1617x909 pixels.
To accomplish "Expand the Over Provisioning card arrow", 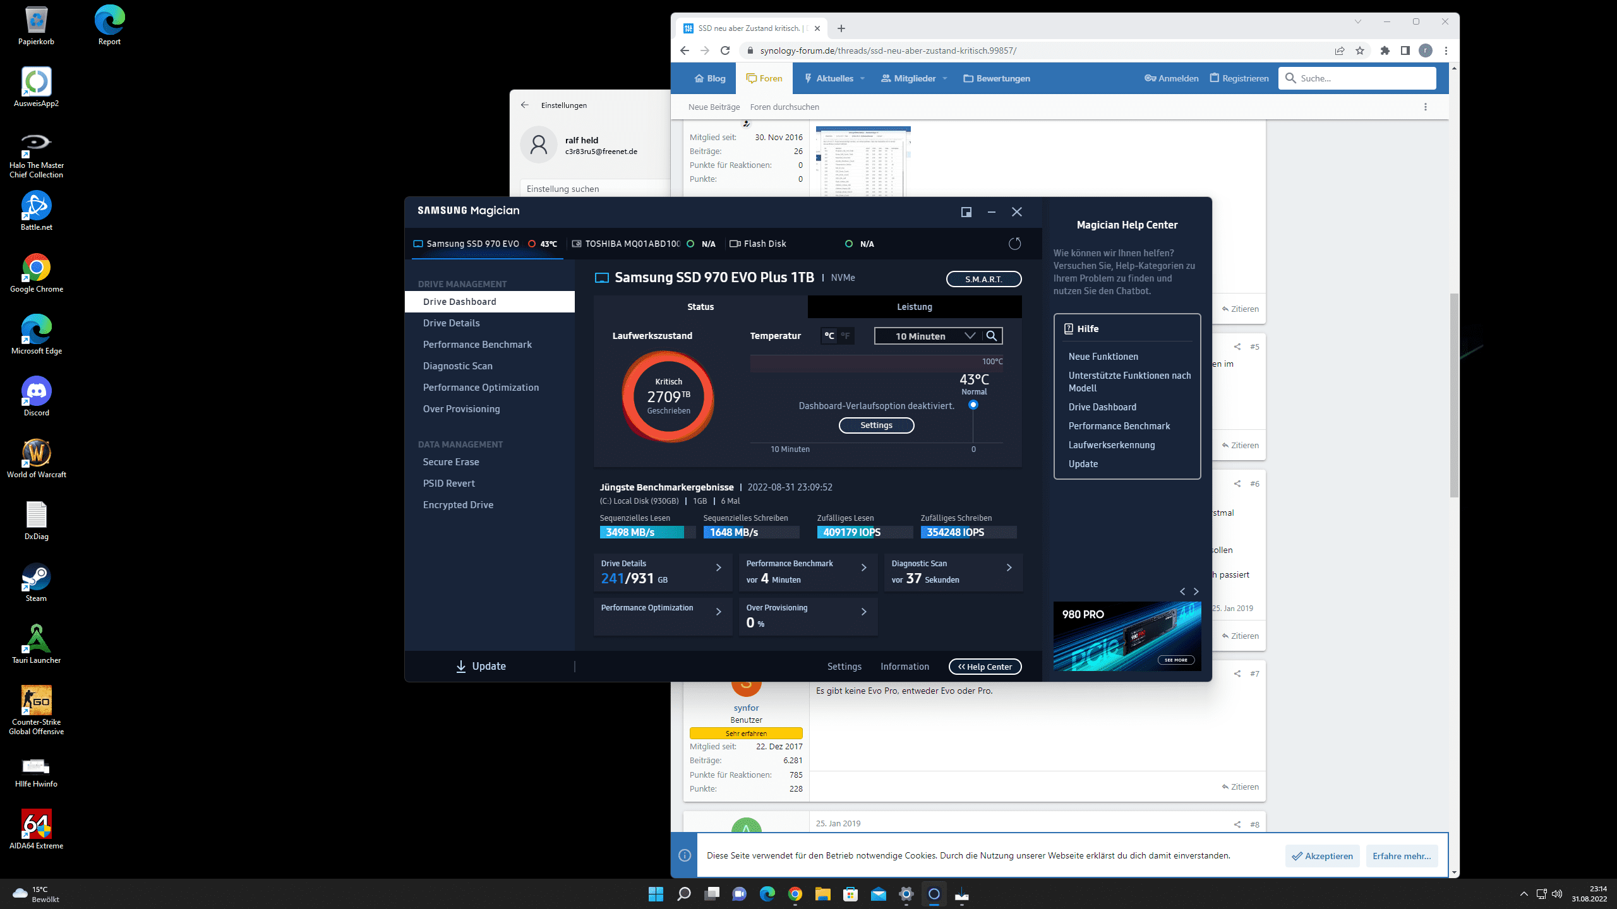I will tap(863, 612).
